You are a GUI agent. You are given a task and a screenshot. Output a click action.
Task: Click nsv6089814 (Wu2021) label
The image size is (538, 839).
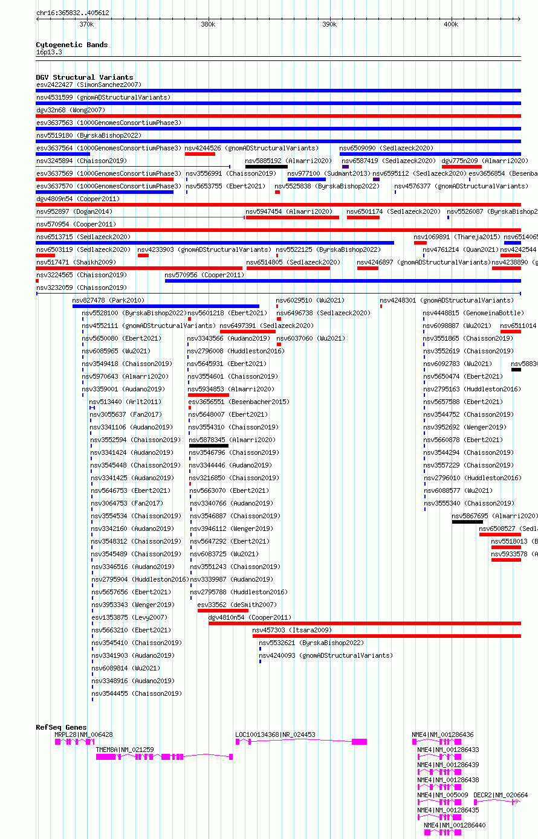click(x=126, y=668)
